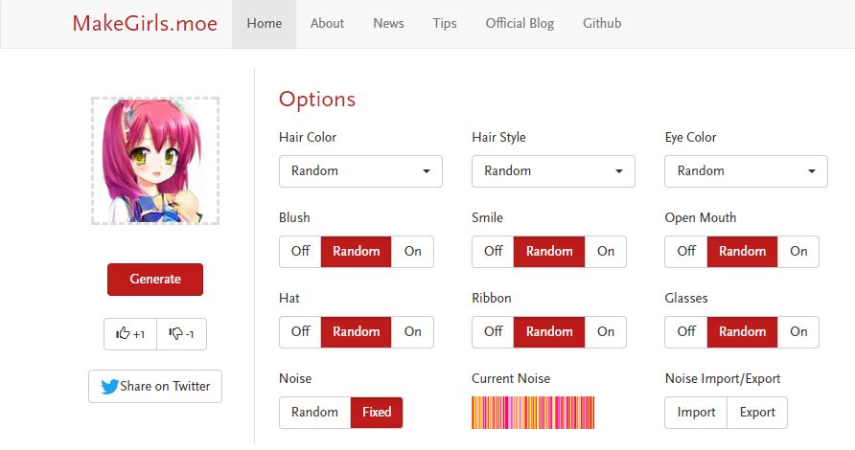
Task: Turn Blush on
Action: (x=412, y=252)
